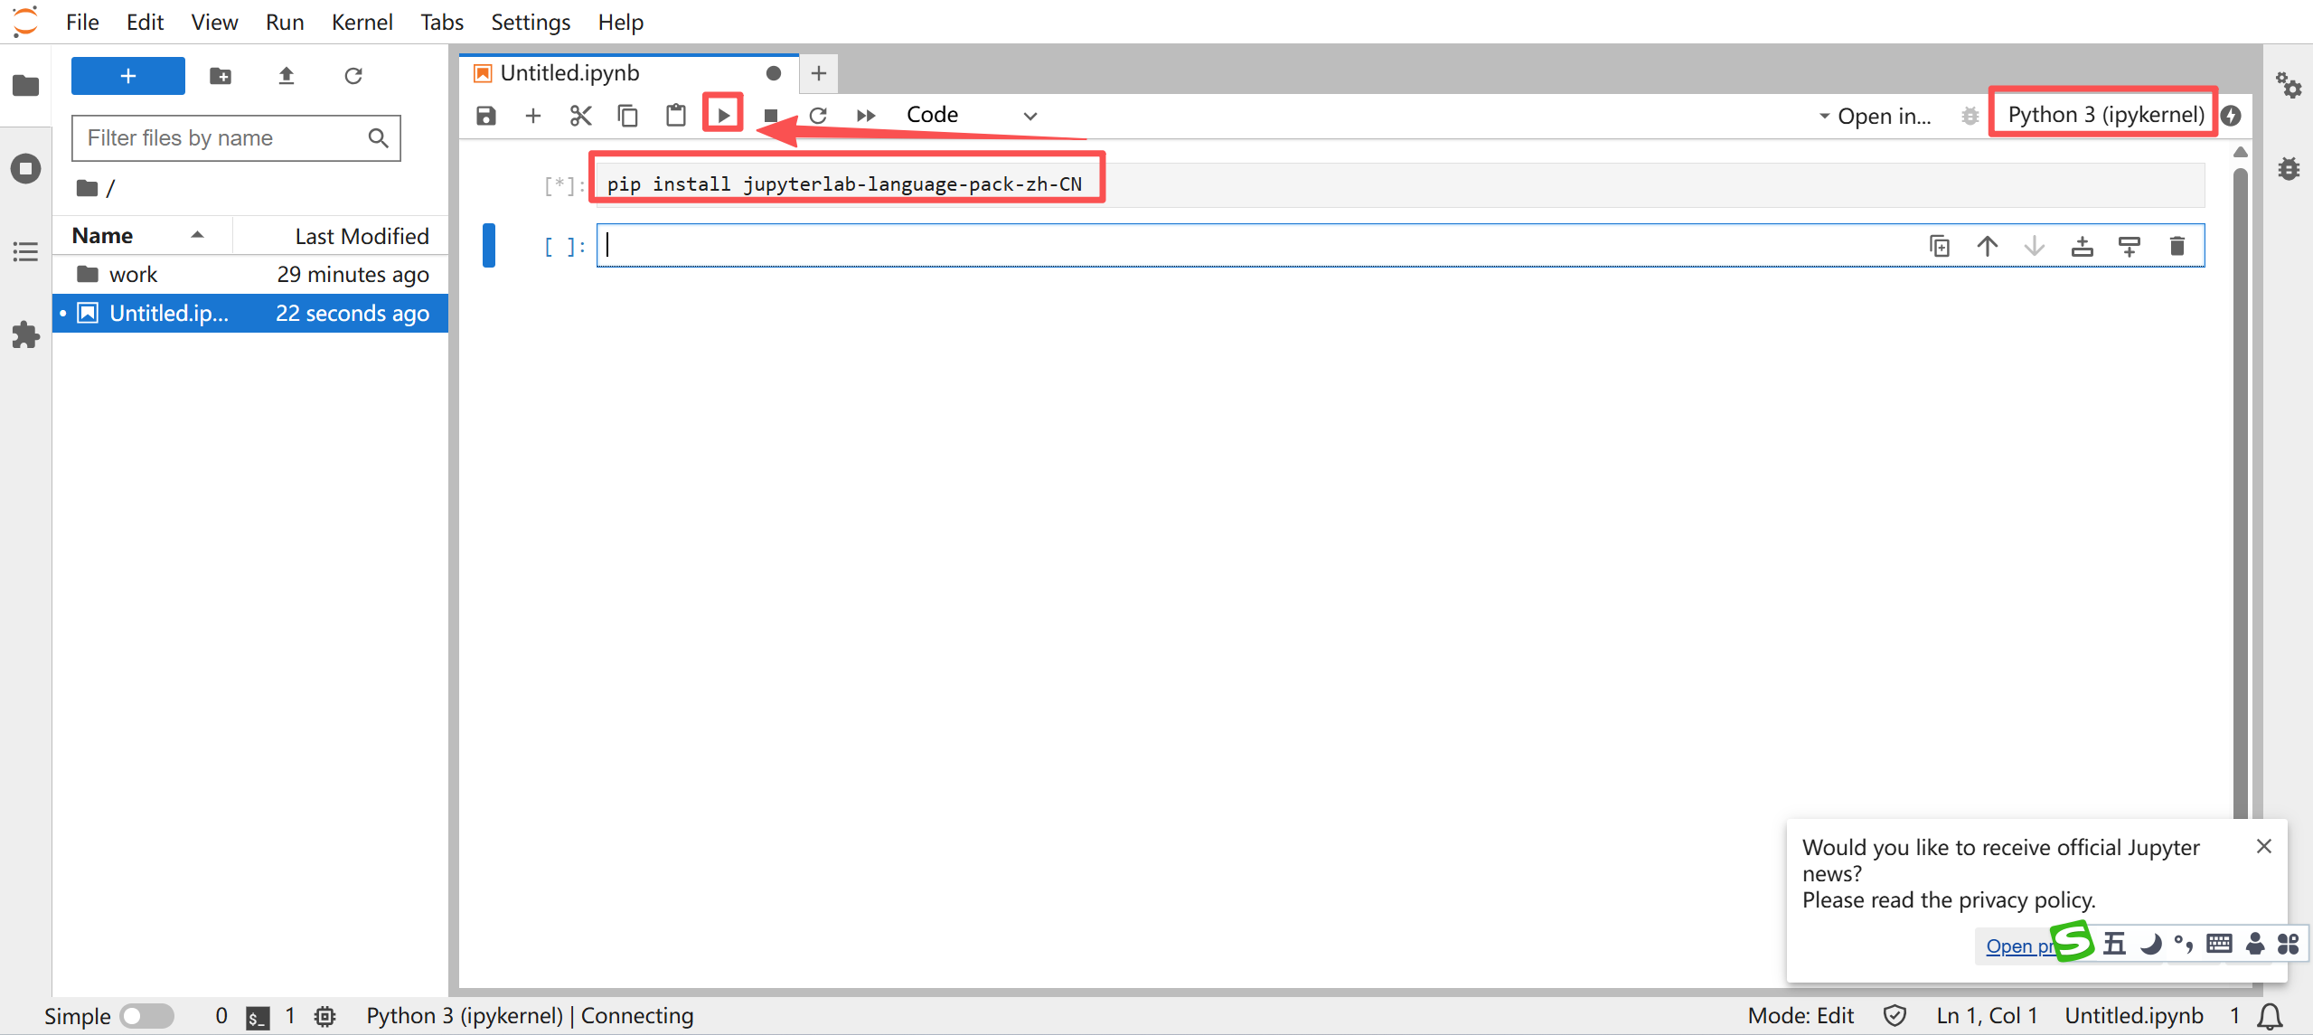The image size is (2313, 1035).
Task: Toggle Simple interface mode switch
Action: 146,1016
